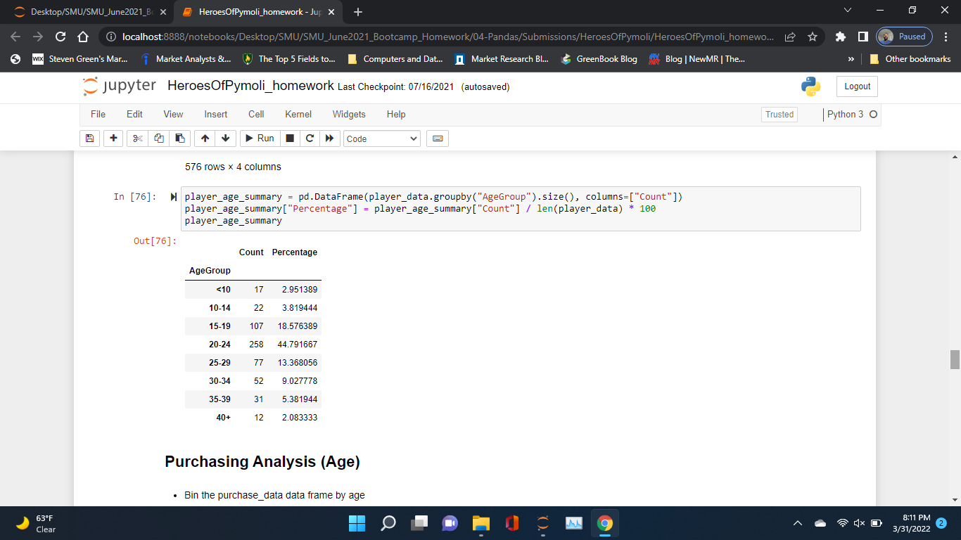Image resolution: width=961 pixels, height=540 pixels.
Task: Click into the In [76] code cell
Action: coord(521,209)
